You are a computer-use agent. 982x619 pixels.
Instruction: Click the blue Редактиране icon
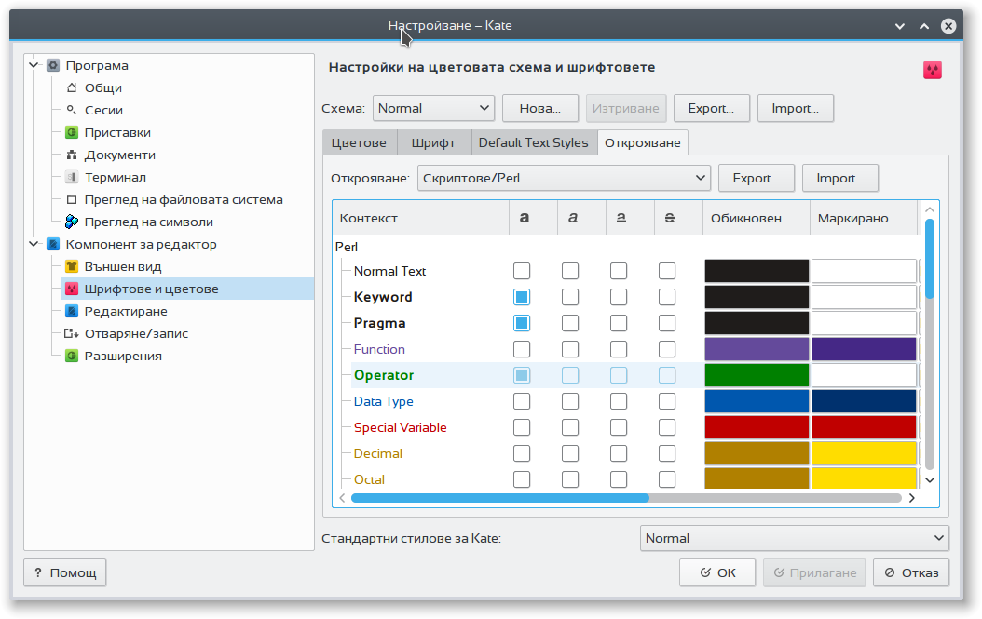pos(72,311)
